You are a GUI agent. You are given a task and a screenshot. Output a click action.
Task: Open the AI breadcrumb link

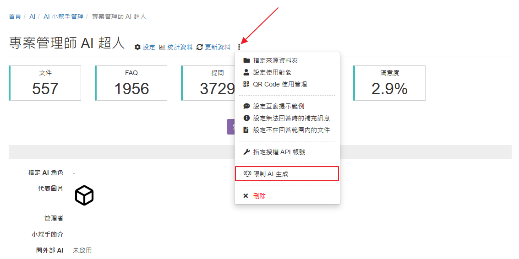[32, 16]
